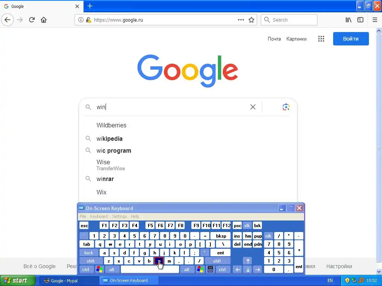This screenshot has width=382, height=286.
Task: Open a new tab with the plus icon
Action: [x=90, y=6]
